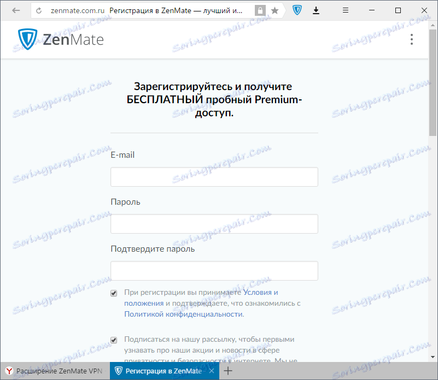The image size is (438, 380).
Task: Open the browser hamburger menu
Action: pyautogui.click(x=346, y=10)
